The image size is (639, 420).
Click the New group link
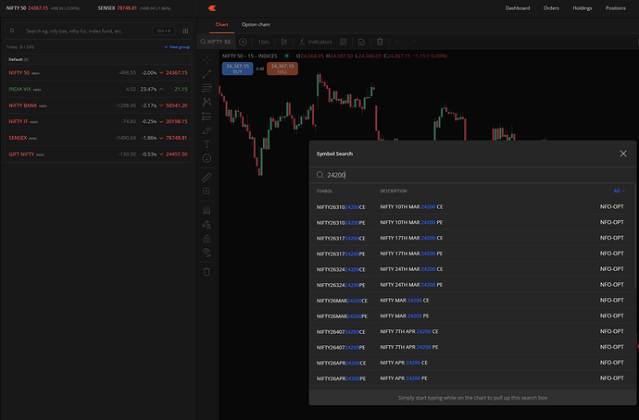pos(177,46)
